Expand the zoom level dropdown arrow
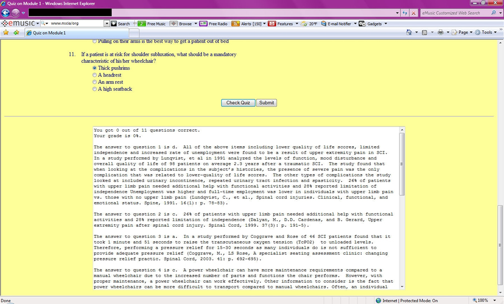504x304 pixels. point(494,301)
